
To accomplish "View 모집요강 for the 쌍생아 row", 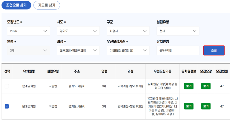I will 206,106.
